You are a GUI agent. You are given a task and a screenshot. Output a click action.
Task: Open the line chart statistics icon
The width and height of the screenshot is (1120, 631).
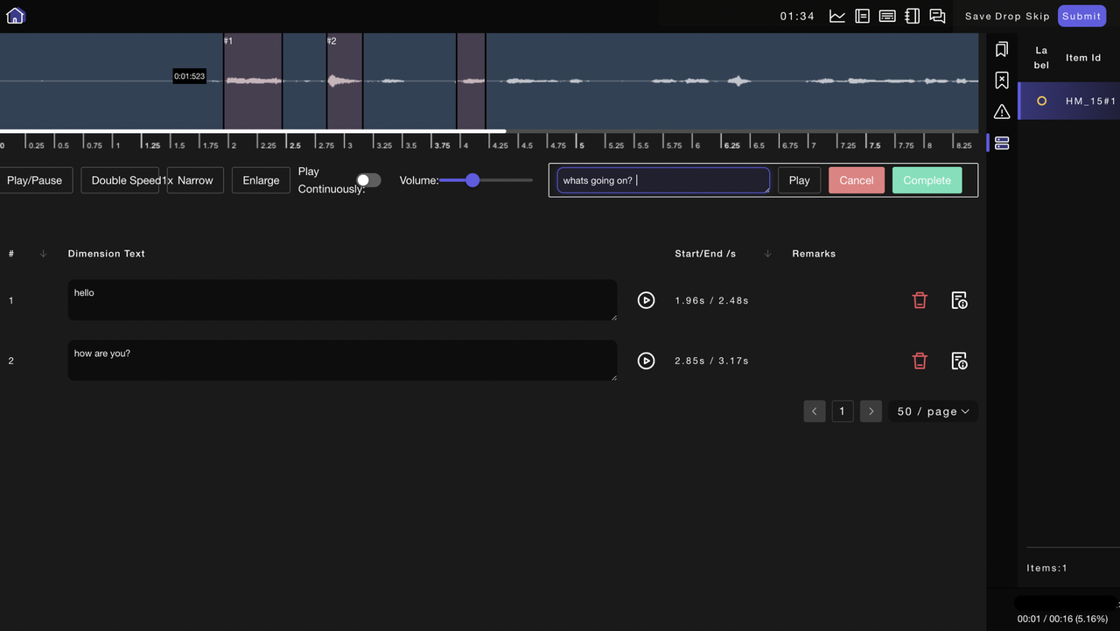coord(837,16)
